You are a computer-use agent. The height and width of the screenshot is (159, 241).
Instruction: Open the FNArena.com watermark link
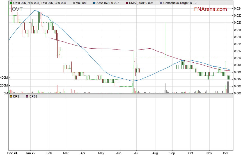(x=210, y=9)
